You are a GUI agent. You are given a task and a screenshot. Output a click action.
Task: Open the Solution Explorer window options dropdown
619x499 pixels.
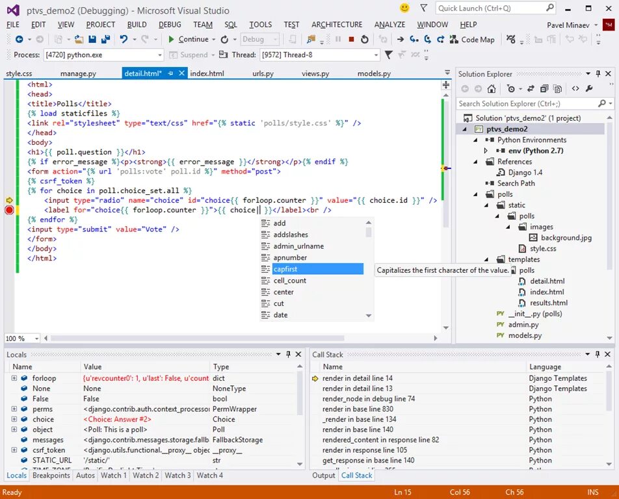tap(588, 73)
